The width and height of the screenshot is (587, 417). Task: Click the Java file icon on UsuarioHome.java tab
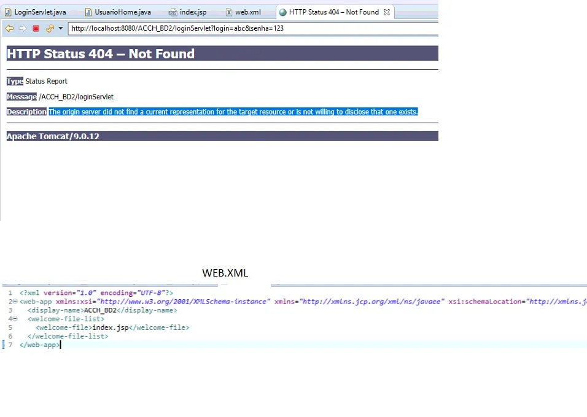point(88,12)
